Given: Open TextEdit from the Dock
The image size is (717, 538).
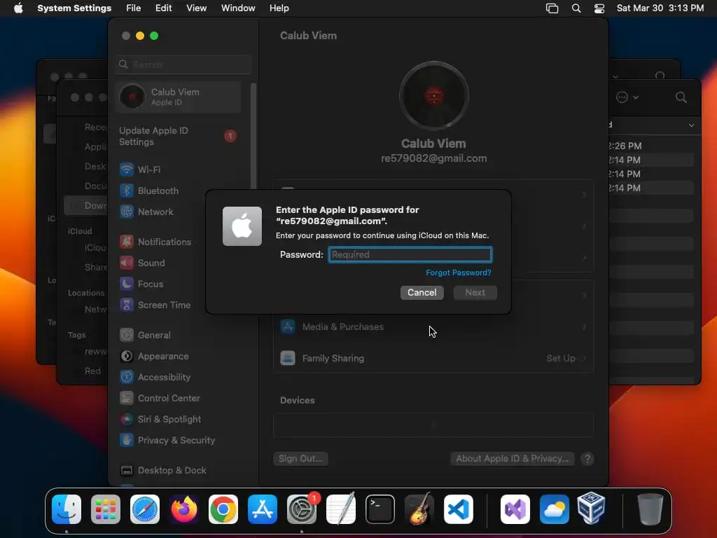Looking at the screenshot, I should pos(341,509).
